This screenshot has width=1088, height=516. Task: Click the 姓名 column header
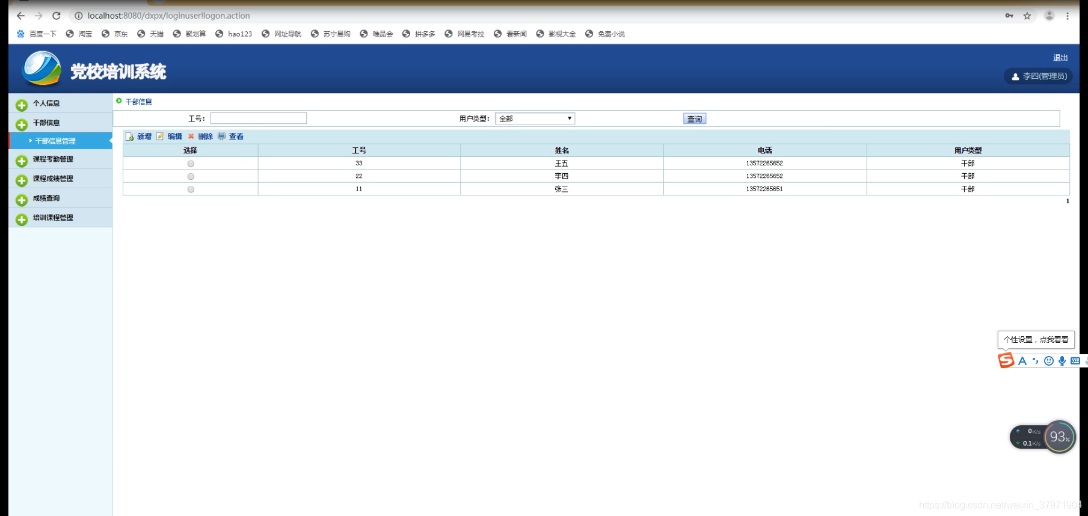point(562,150)
